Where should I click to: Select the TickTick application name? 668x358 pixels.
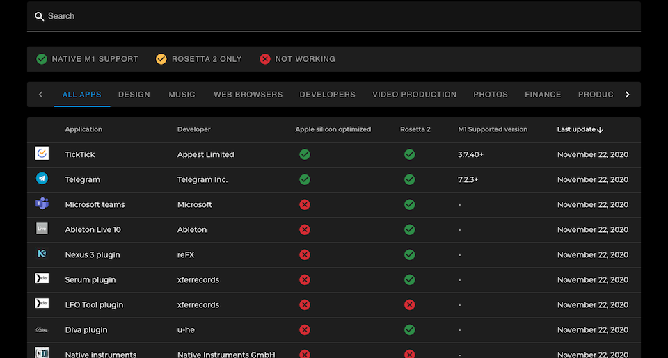point(79,154)
